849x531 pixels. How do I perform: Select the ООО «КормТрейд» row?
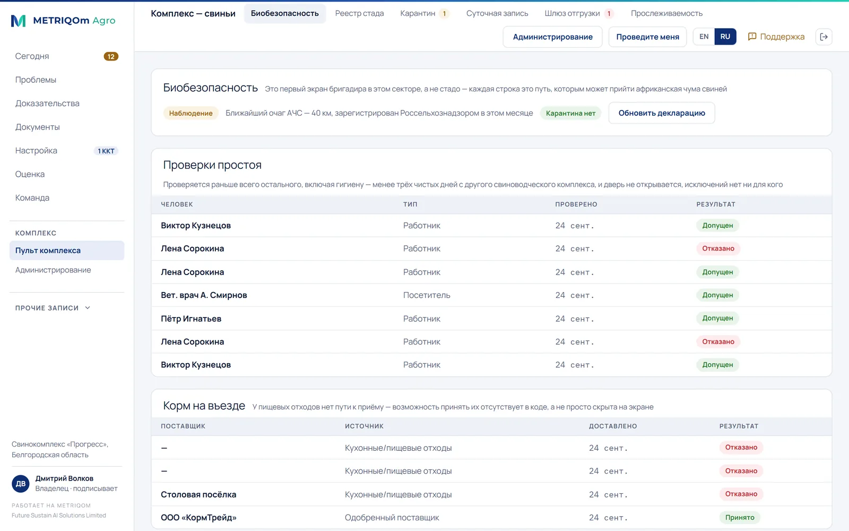point(491,518)
